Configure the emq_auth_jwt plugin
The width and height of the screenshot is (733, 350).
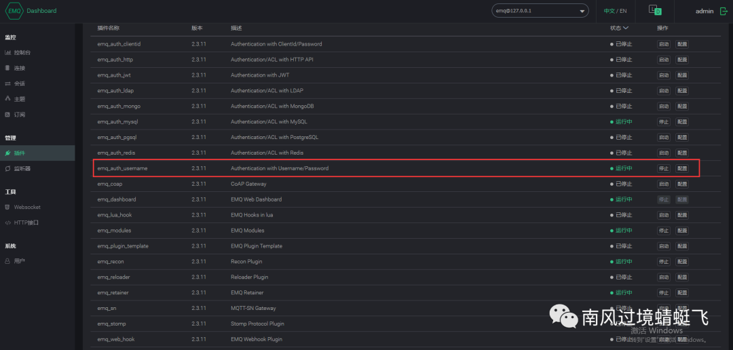point(682,75)
